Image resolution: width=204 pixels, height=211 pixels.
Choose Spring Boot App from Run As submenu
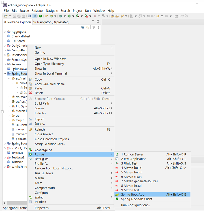pos(152,194)
